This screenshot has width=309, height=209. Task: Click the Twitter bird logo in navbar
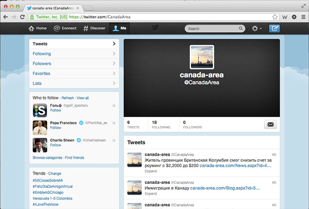click(155, 28)
